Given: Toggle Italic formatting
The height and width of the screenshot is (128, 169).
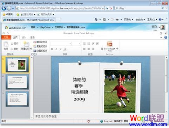Looking at the screenshot, I should pyautogui.click(x=56, y=49).
